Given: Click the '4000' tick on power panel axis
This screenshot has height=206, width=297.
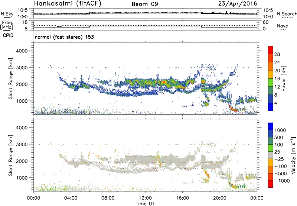Looking at the screenshot, I should [22, 51].
